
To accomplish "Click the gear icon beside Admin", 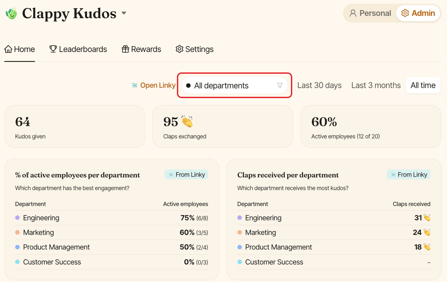I will tap(405, 13).
